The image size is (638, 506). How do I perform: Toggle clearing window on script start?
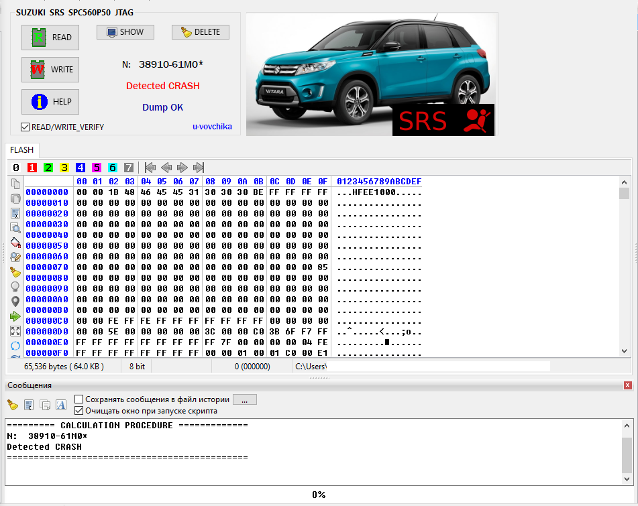79,410
